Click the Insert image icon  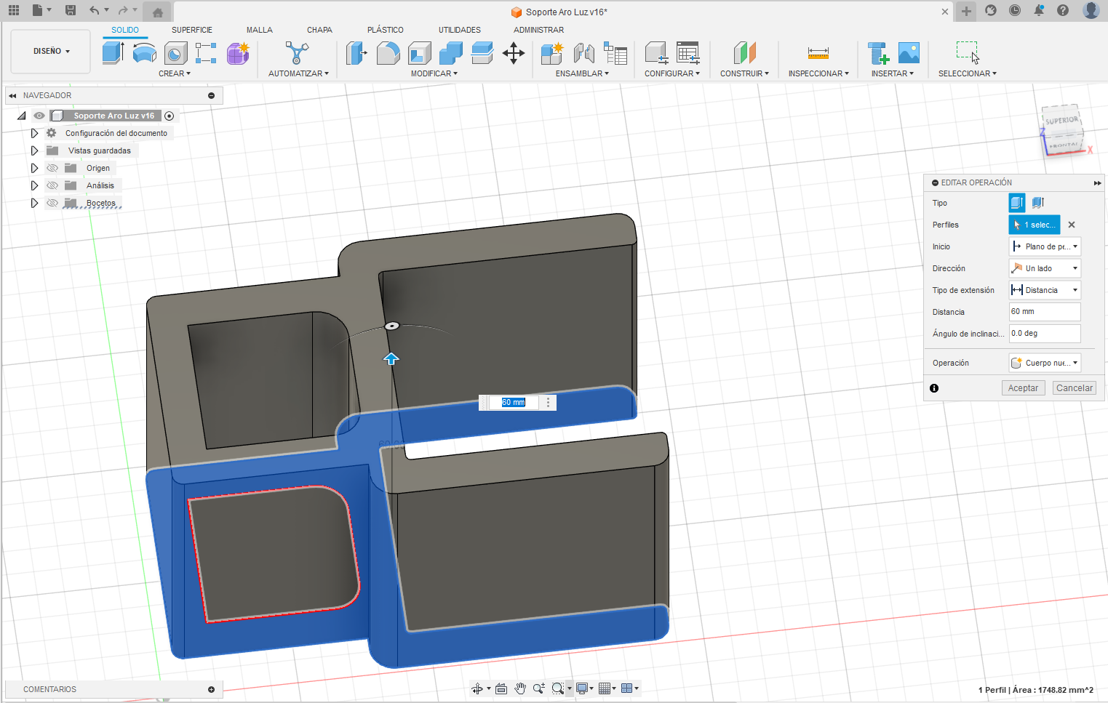coord(909,53)
